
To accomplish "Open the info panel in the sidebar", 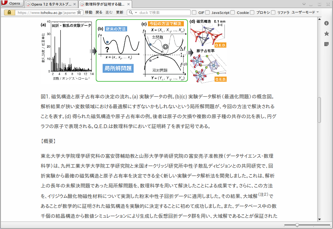I will pos(326,23).
